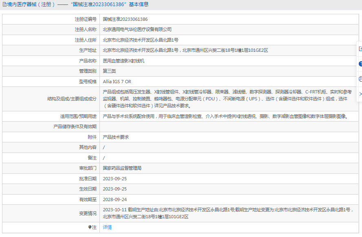Click the 注册证编号 row label
362x237 pixels.
pos(86,19)
